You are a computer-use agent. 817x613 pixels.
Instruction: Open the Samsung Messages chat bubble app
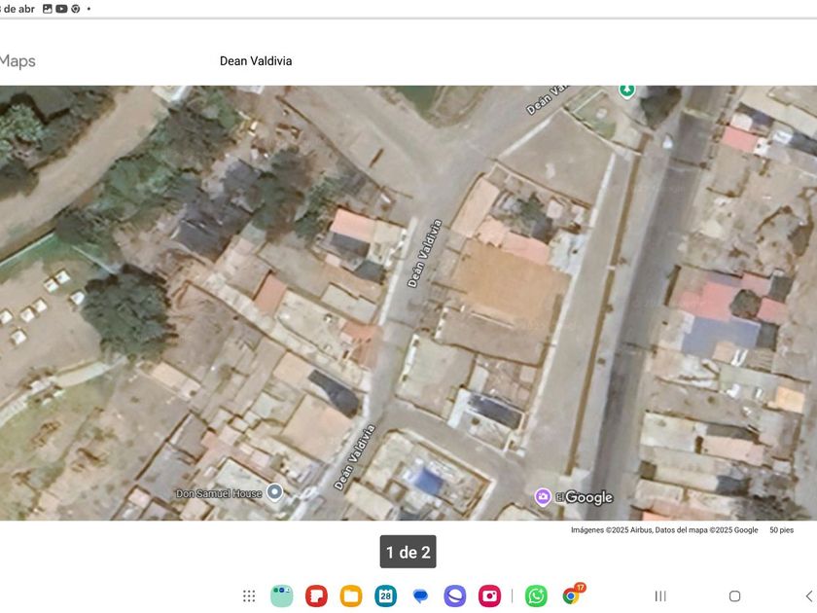420,595
